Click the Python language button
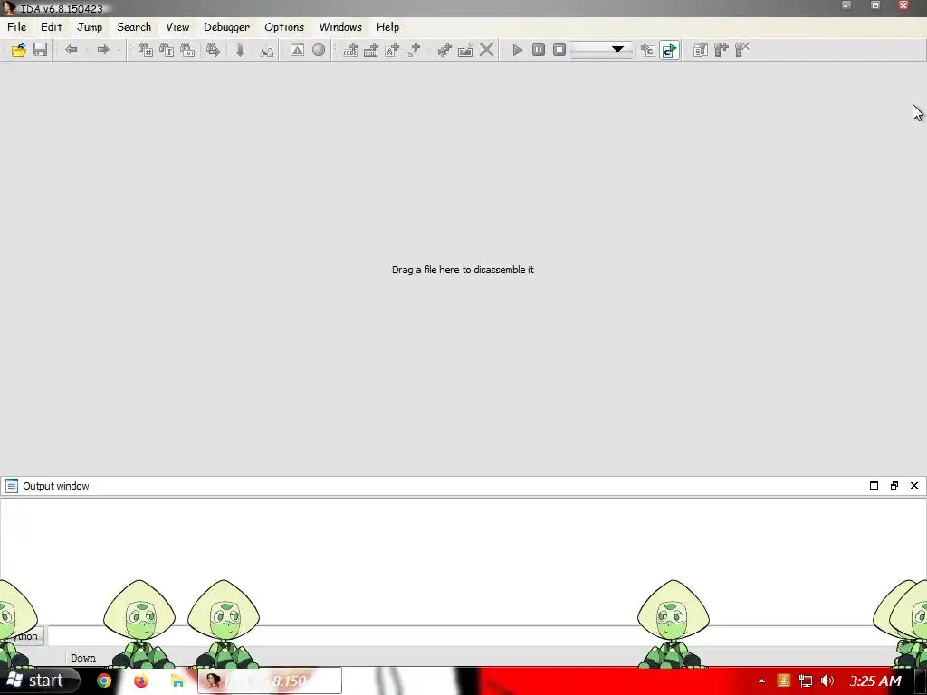927x695 pixels. [x=23, y=636]
